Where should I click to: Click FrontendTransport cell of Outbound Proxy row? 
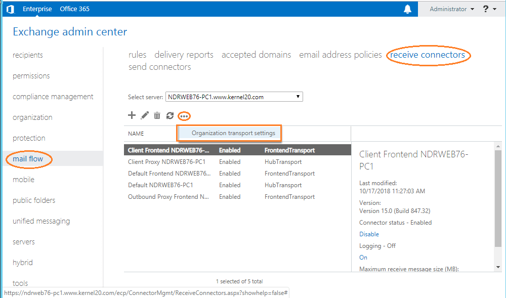pyautogui.click(x=289, y=197)
